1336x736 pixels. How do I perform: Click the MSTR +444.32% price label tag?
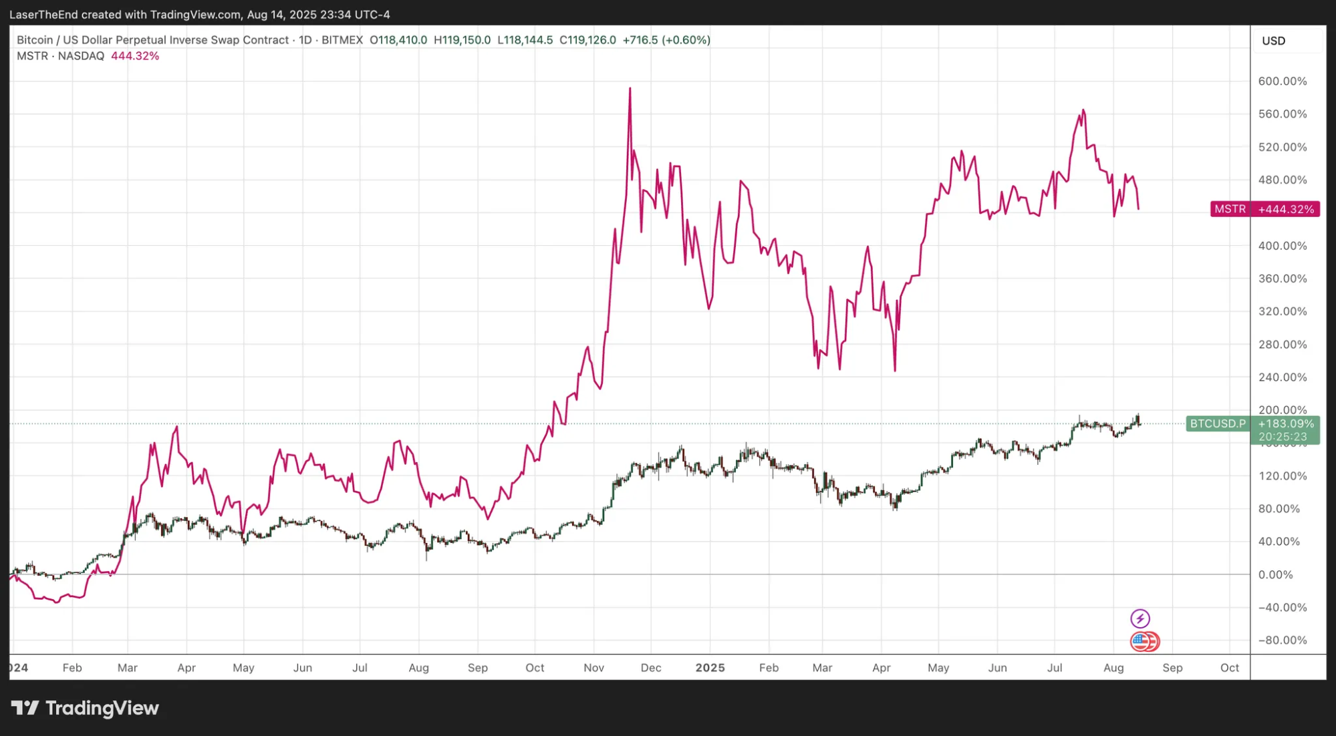pos(1264,209)
